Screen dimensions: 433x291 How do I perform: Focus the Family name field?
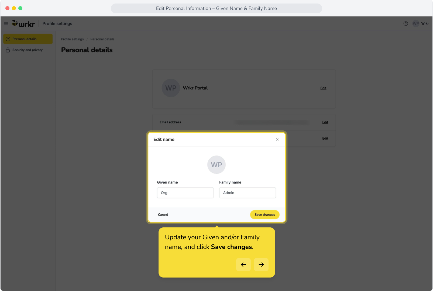[248, 193]
